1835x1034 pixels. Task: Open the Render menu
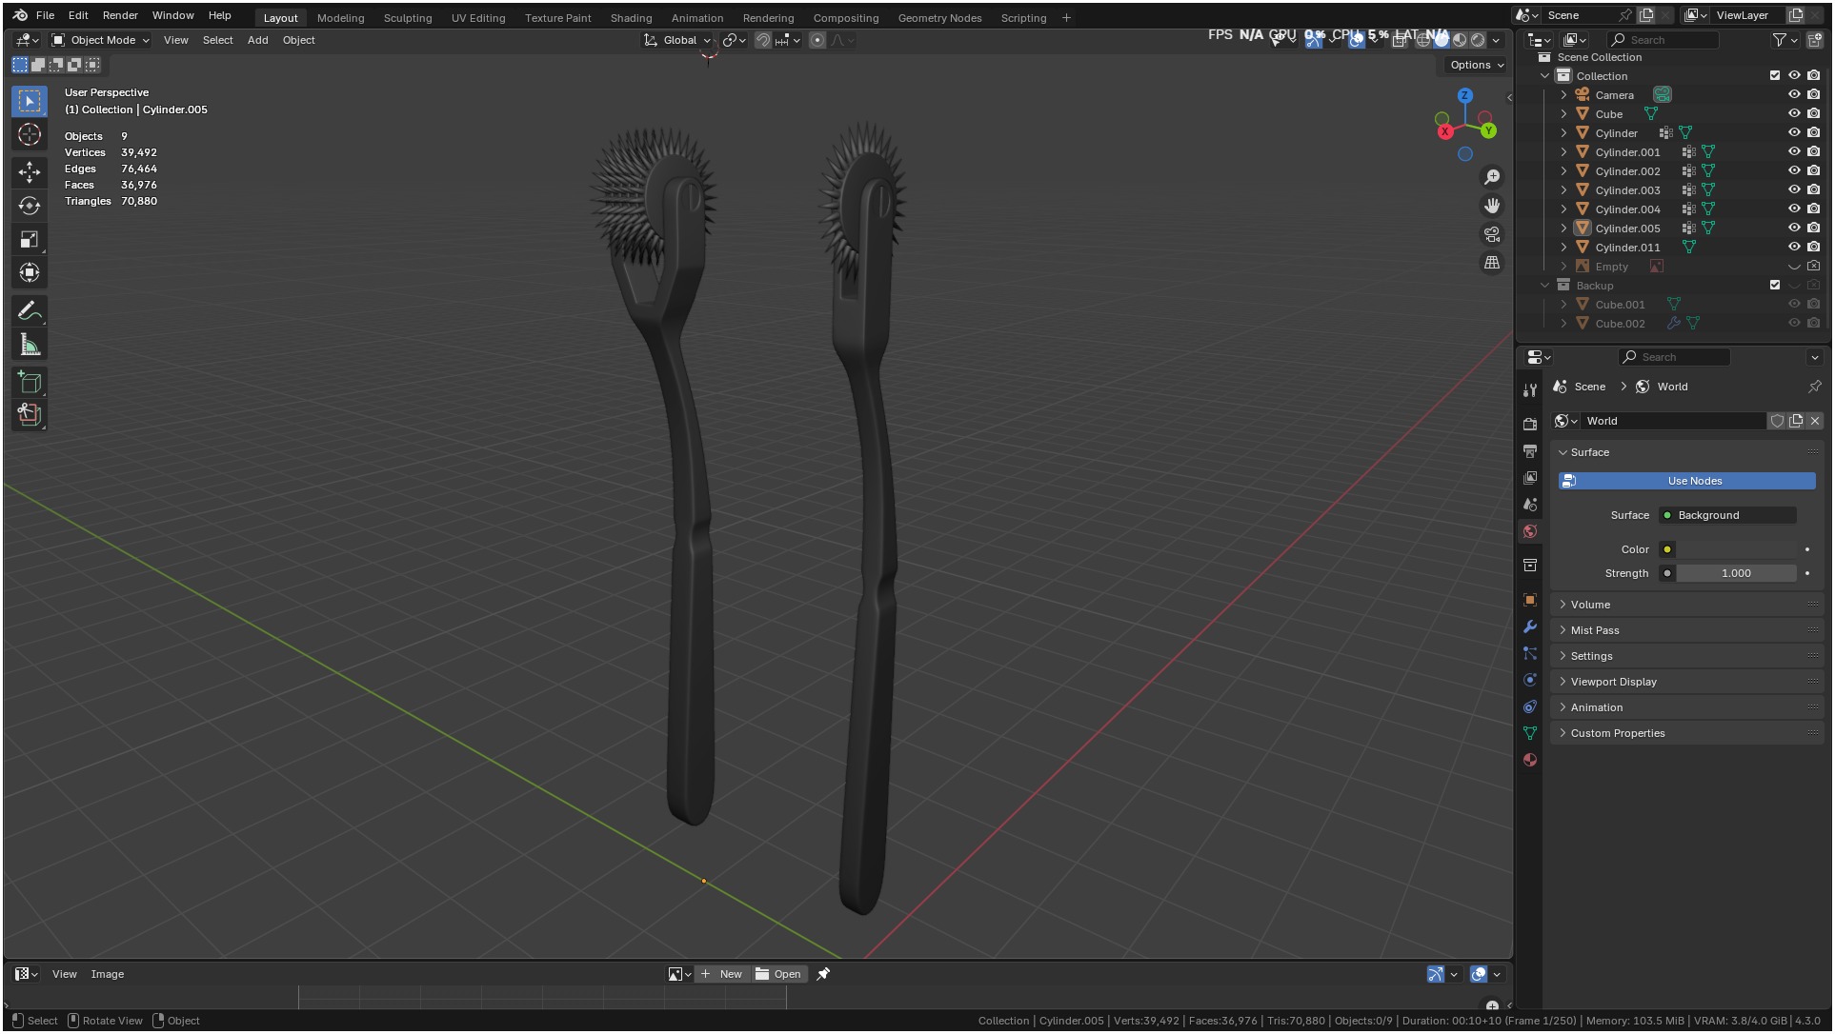pos(120,15)
